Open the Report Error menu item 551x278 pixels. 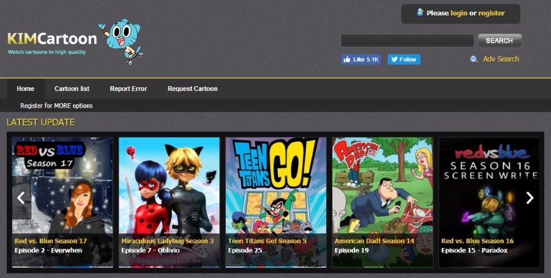(x=129, y=89)
